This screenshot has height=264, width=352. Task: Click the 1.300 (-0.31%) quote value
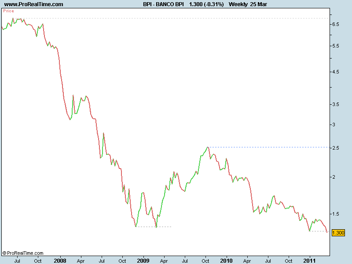[206, 4]
